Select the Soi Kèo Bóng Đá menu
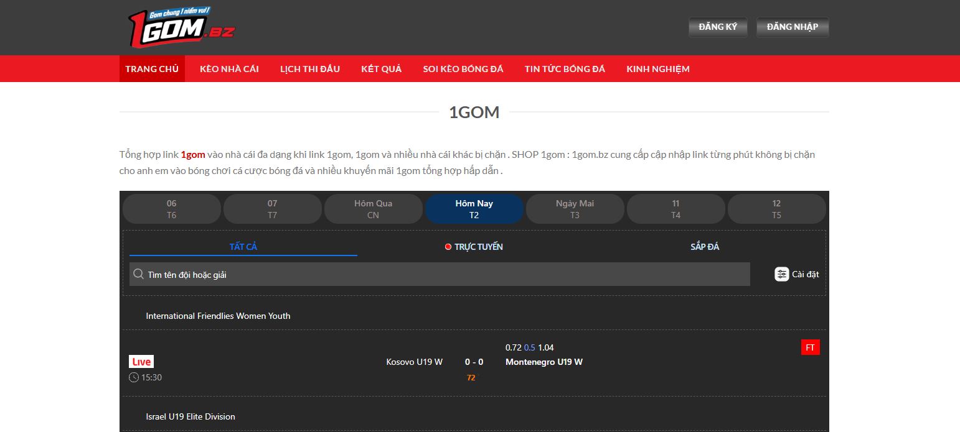 [463, 69]
